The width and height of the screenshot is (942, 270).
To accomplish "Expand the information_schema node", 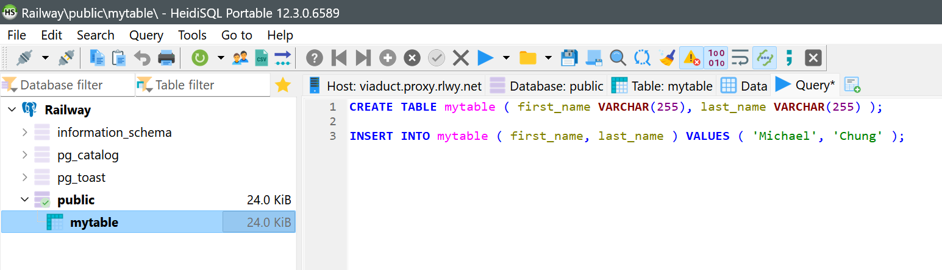I will tap(25, 133).
